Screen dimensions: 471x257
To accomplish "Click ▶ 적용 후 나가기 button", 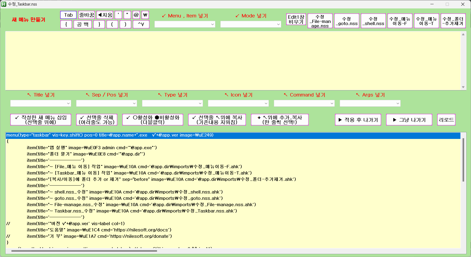I will point(358,120).
